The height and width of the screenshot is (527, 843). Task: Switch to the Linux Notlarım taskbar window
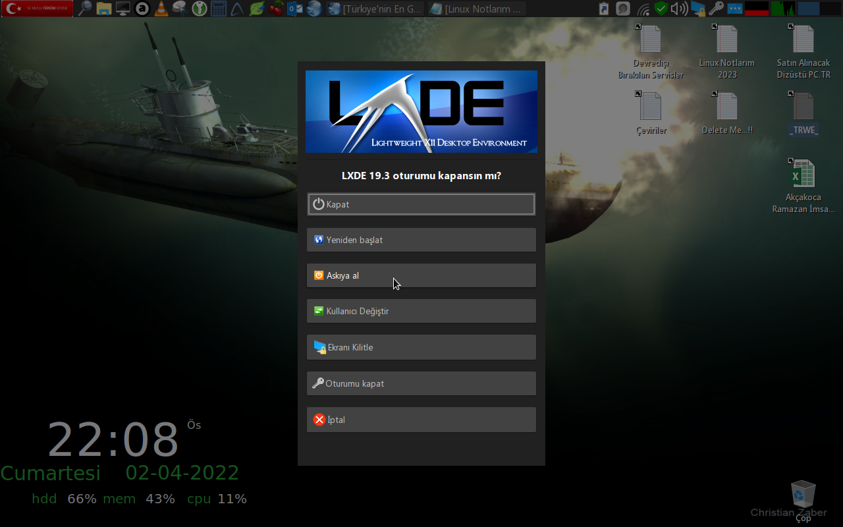477,9
